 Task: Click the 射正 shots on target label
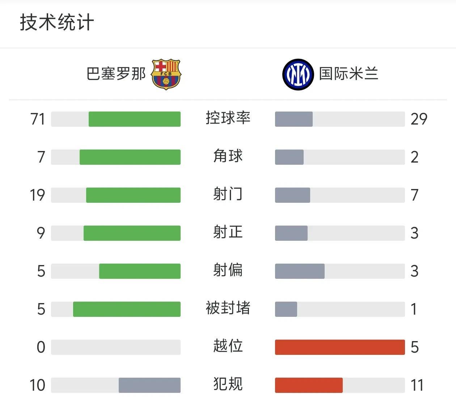(228, 232)
